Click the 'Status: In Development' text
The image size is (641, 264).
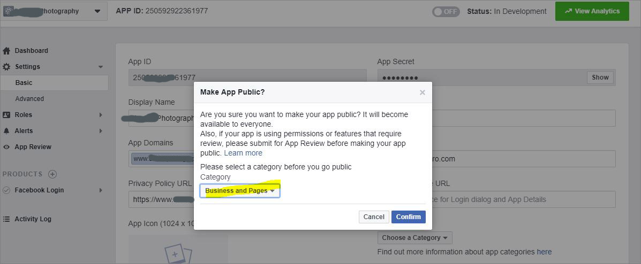coord(507,11)
